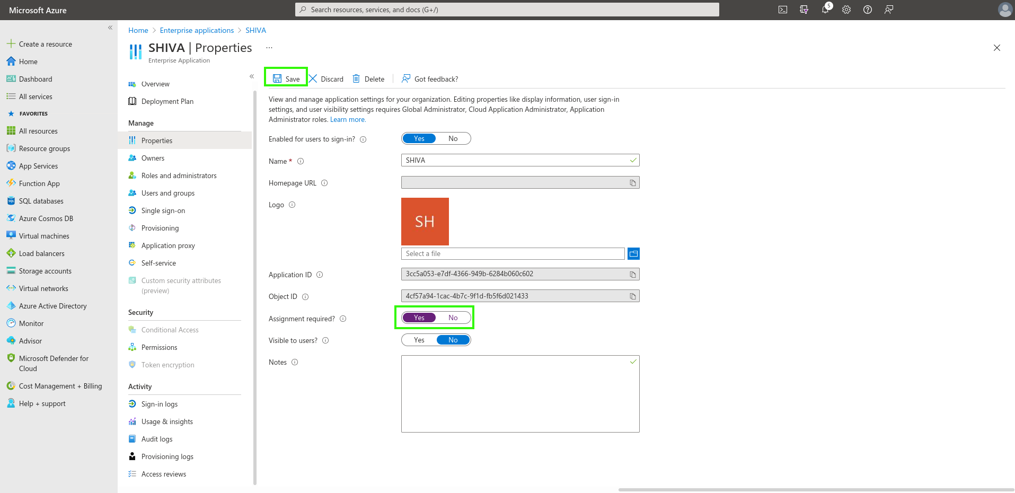Go to Single sign-on settings

(163, 210)
